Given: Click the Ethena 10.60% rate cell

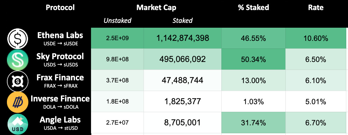Looking at the screenshot, I should [x=316, y=38].
